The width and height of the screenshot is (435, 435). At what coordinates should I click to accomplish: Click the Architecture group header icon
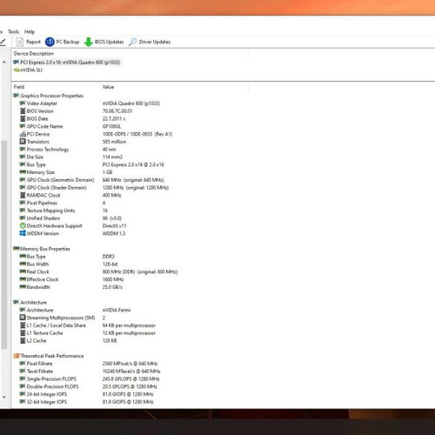point(17,302)
